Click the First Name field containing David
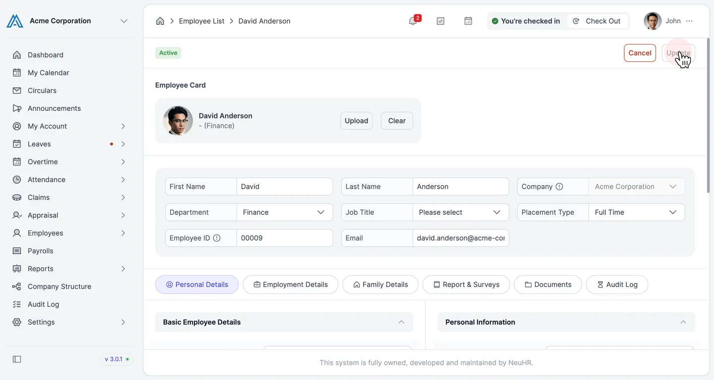714x380 pixels. coord(285,187)
